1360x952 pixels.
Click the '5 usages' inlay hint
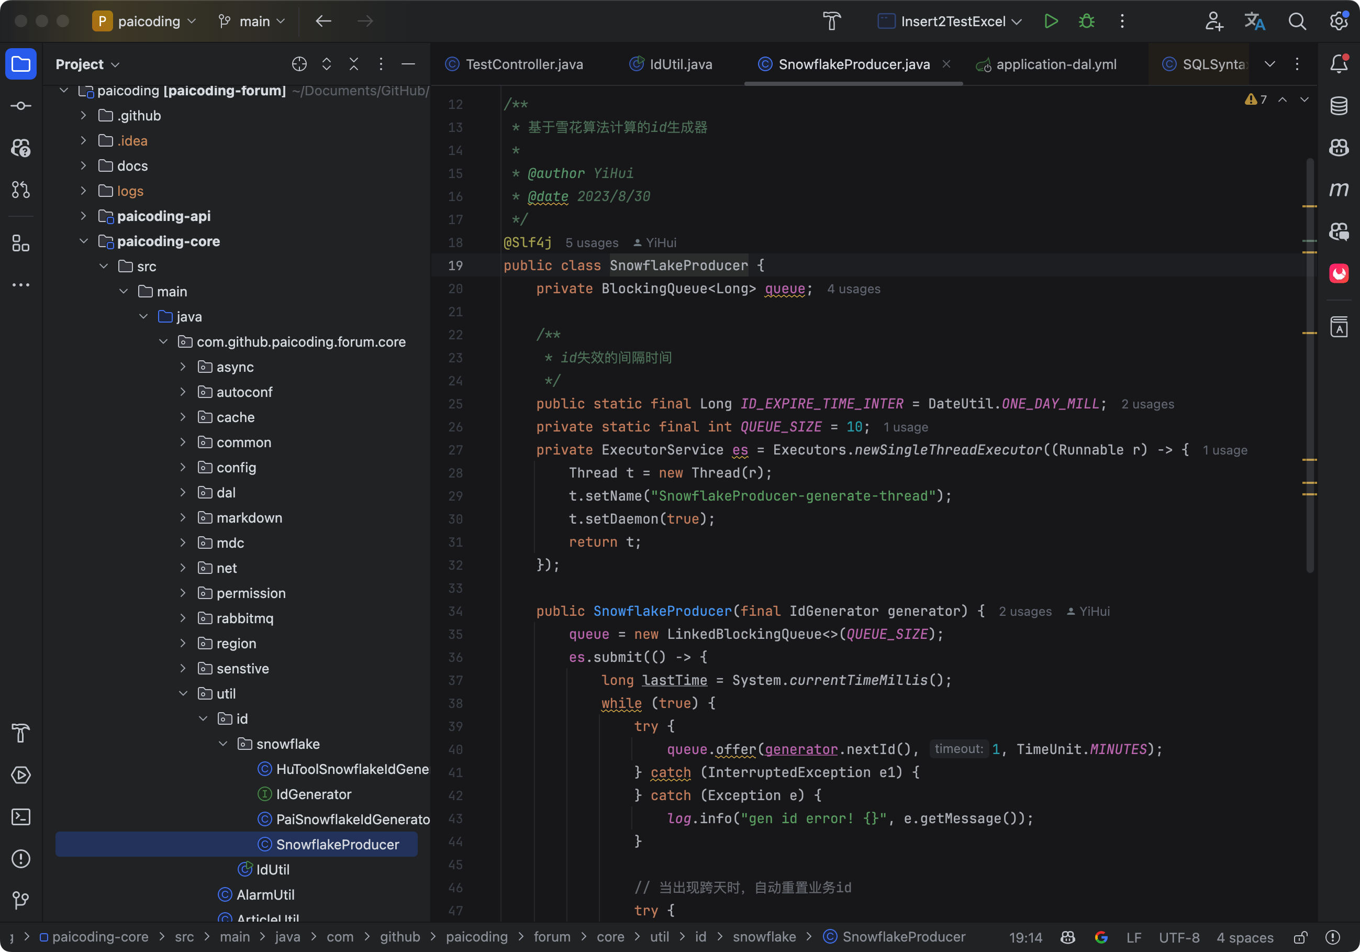pyautogui.click(x=591, y=243)
